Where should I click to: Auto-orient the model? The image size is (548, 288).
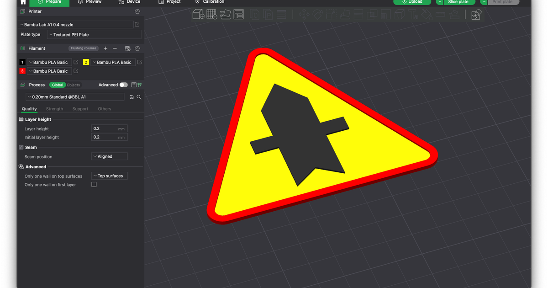[x=225, y=14]
